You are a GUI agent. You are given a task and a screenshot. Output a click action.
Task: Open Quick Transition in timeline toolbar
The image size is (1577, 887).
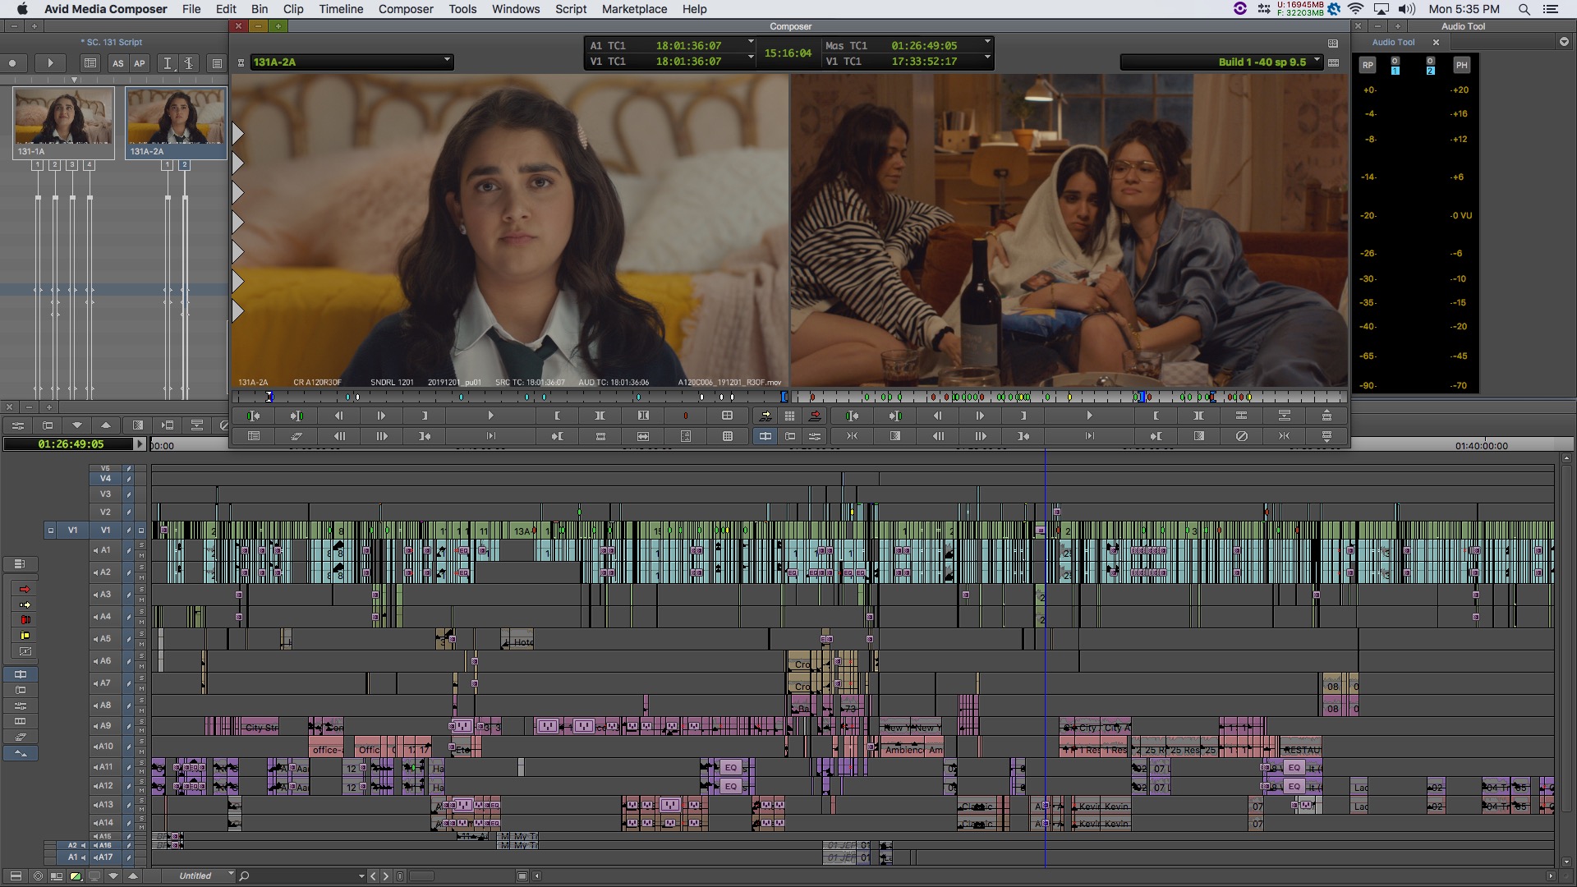pos(138,425)
